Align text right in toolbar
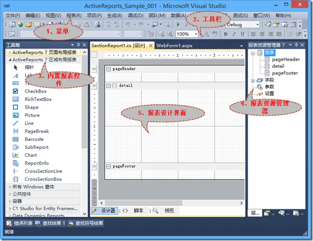Viewport: 313px width, 241px height. [271, 34]
